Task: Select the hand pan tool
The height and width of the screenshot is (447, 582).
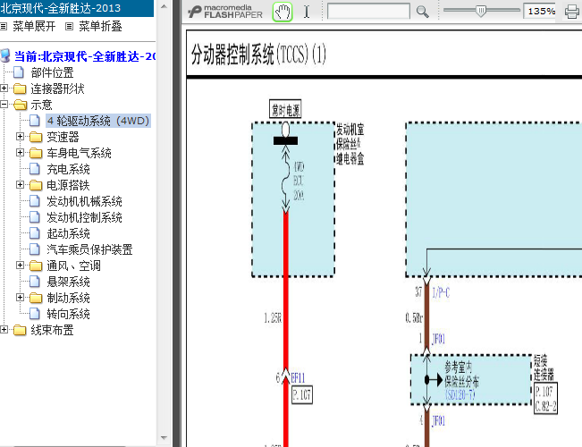Action: coord(283,12)
